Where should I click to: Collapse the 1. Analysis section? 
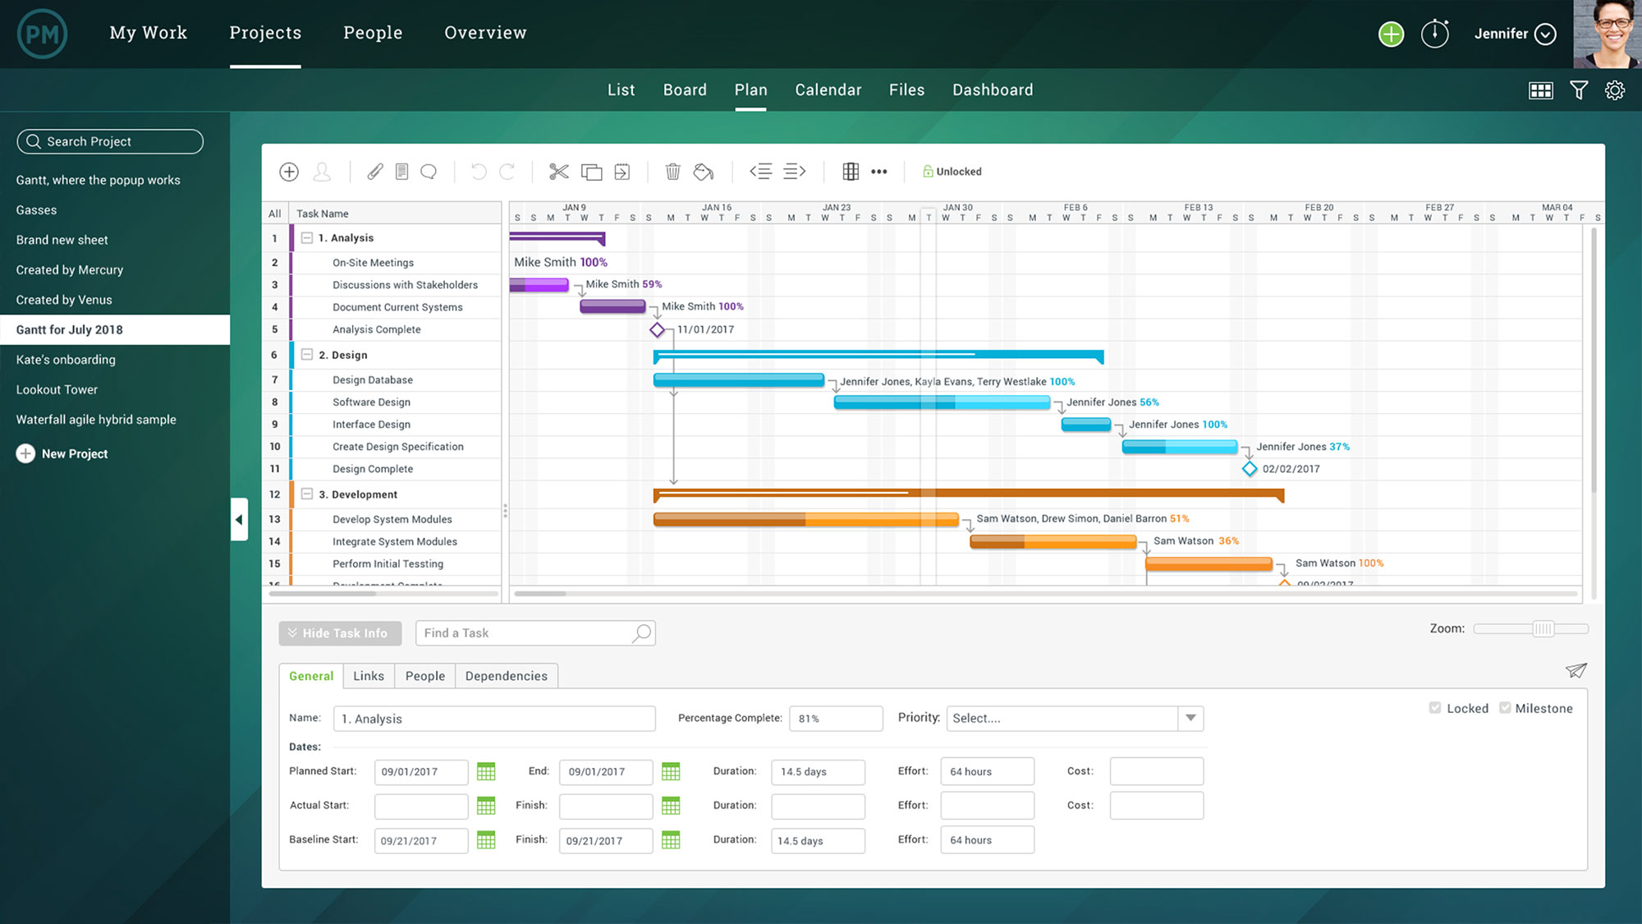pos(305,237)
